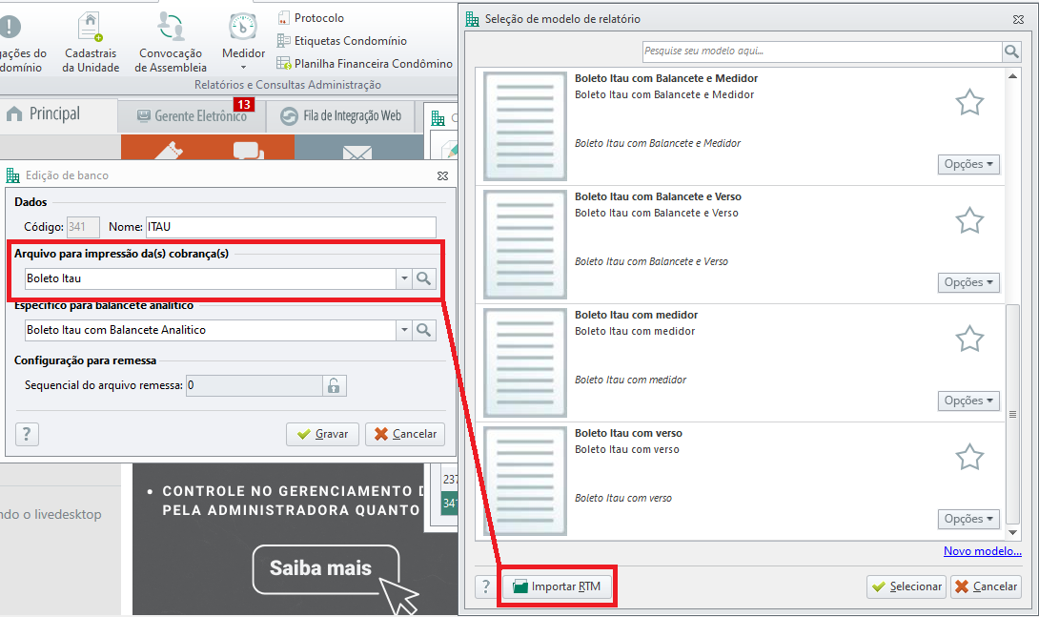1039x617 pixels.
Task: Favorite Boleto Itau com Balancete e Medidor
Action: [969, 102]
